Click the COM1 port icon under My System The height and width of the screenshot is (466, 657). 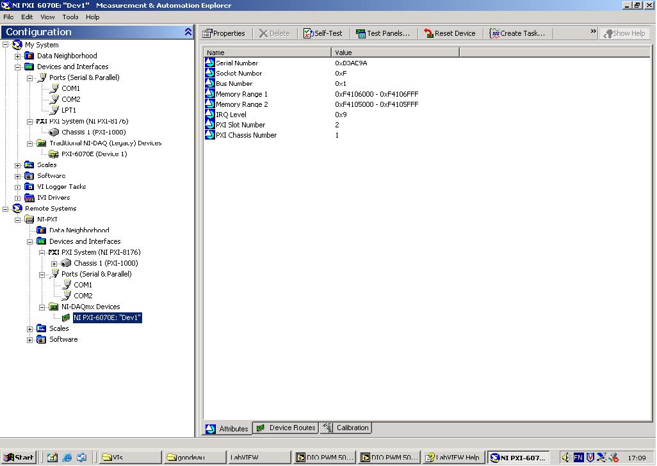54,88
